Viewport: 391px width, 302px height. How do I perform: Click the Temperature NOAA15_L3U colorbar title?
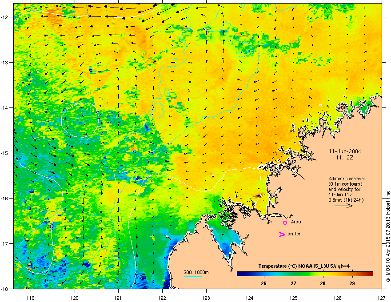click(304, 266)
